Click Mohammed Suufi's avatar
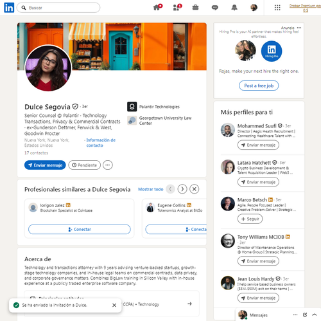Image resolution: width=321 pixels, height=321 pixels. (228, 130)
